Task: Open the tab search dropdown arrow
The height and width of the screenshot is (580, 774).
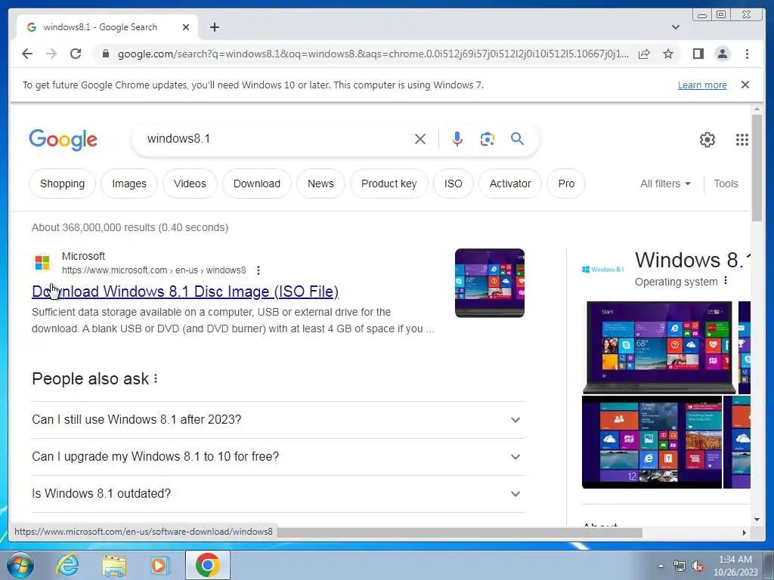Action: pyautogui.click(x=676, y=27)
